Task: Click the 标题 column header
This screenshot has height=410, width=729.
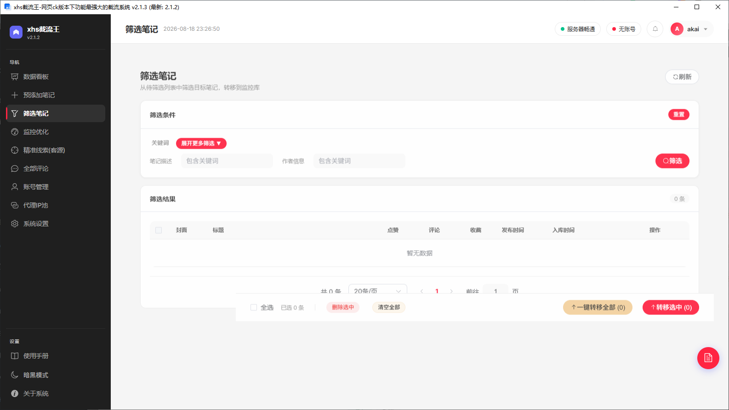Action: tap(218, 230)
